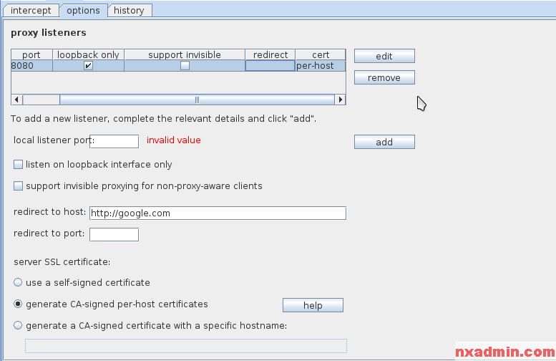Click the table's right scroll arrow

click(x=340, y=100)
